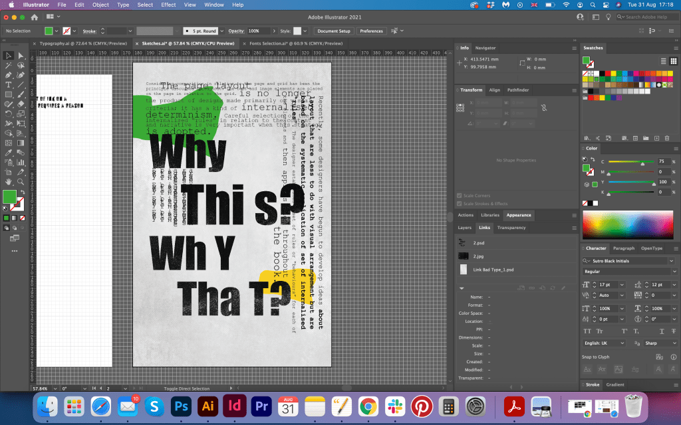
Task: Open the Sutro Black Initials font dropdown
Action: [x=670, y=261]
